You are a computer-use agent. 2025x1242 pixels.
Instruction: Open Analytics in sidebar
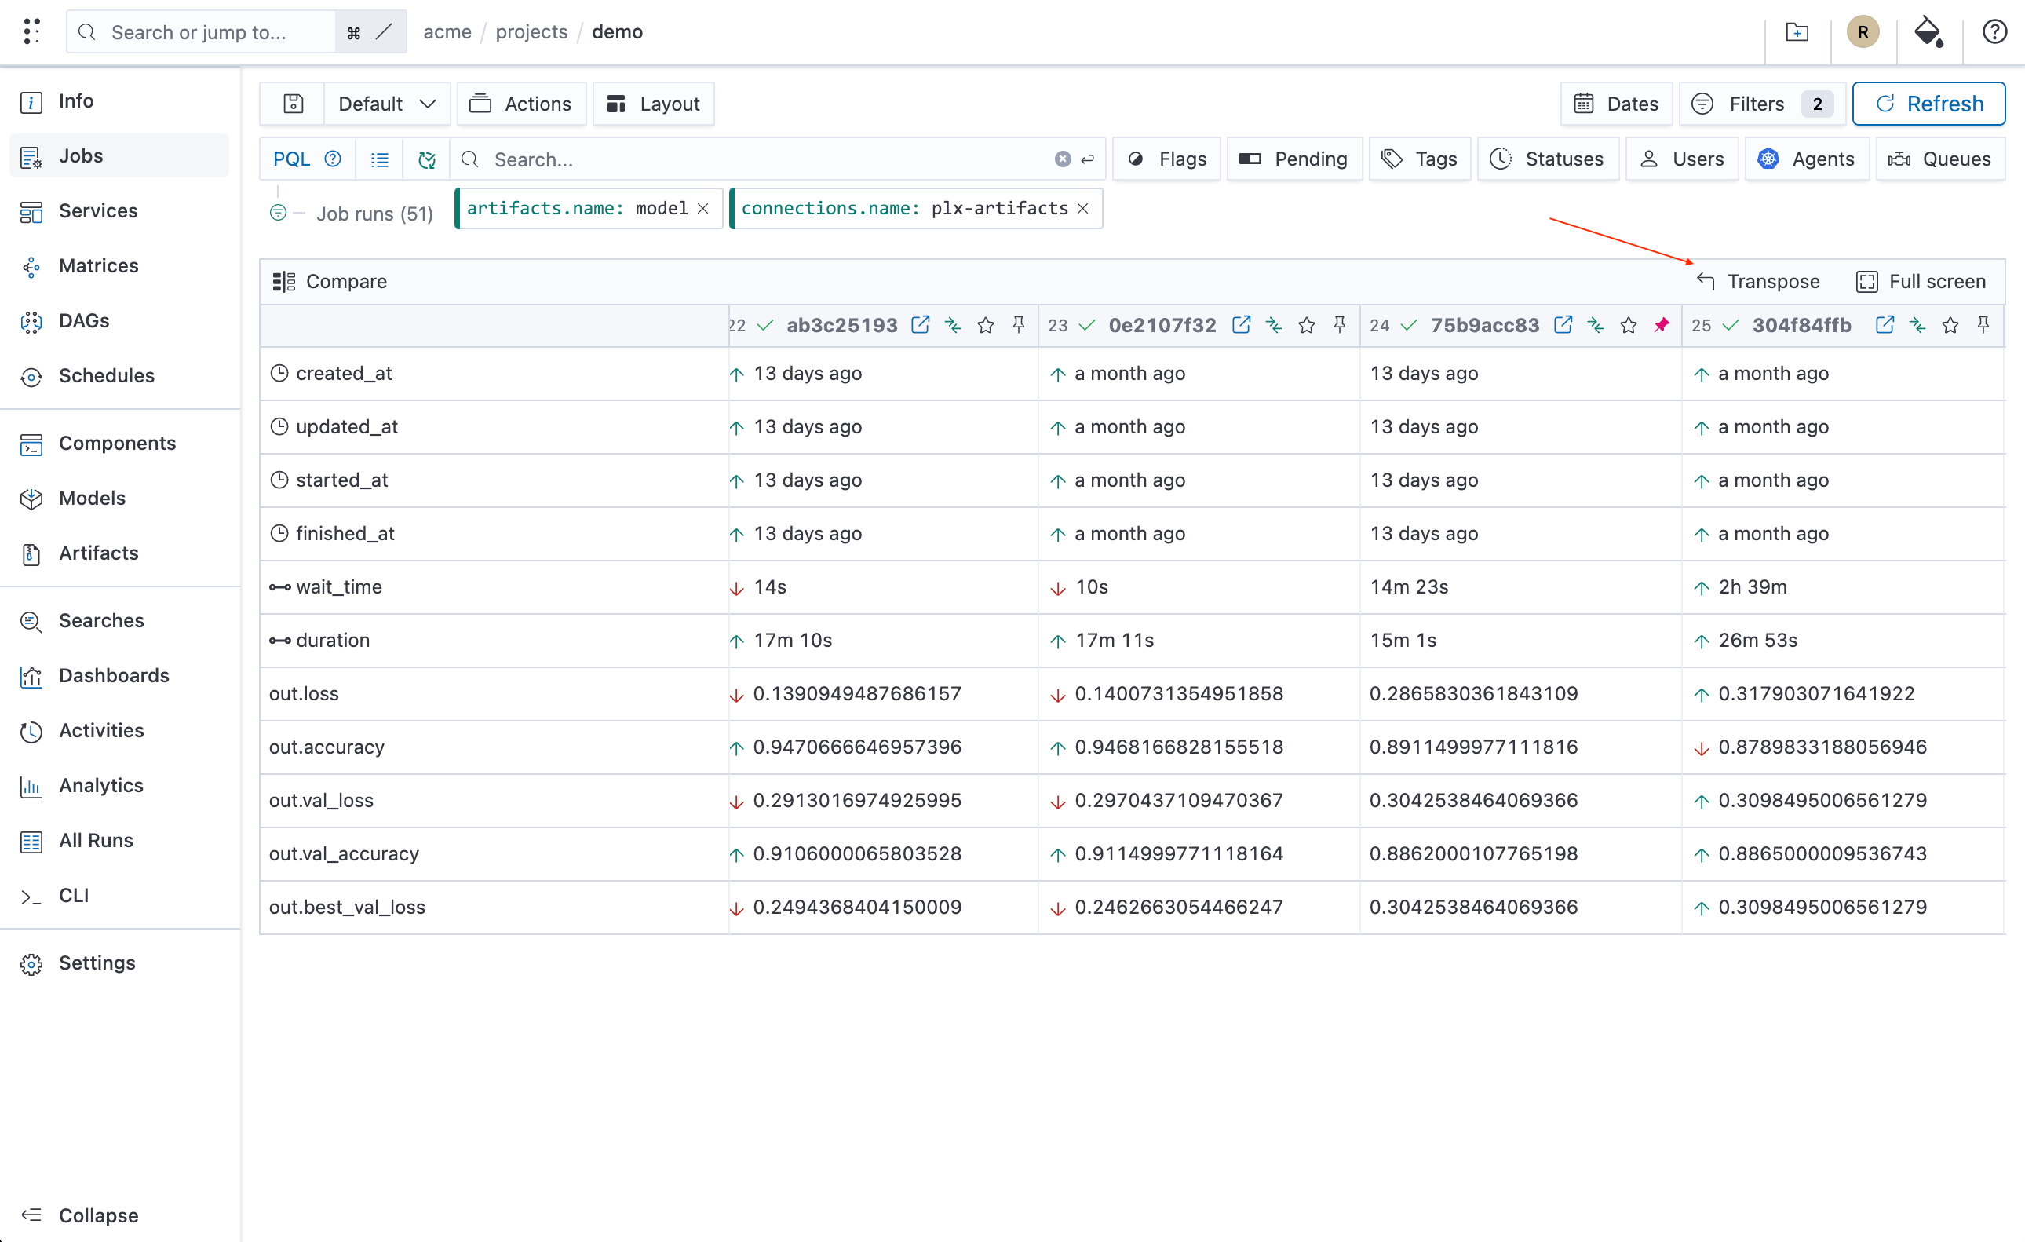click(119, 786)
